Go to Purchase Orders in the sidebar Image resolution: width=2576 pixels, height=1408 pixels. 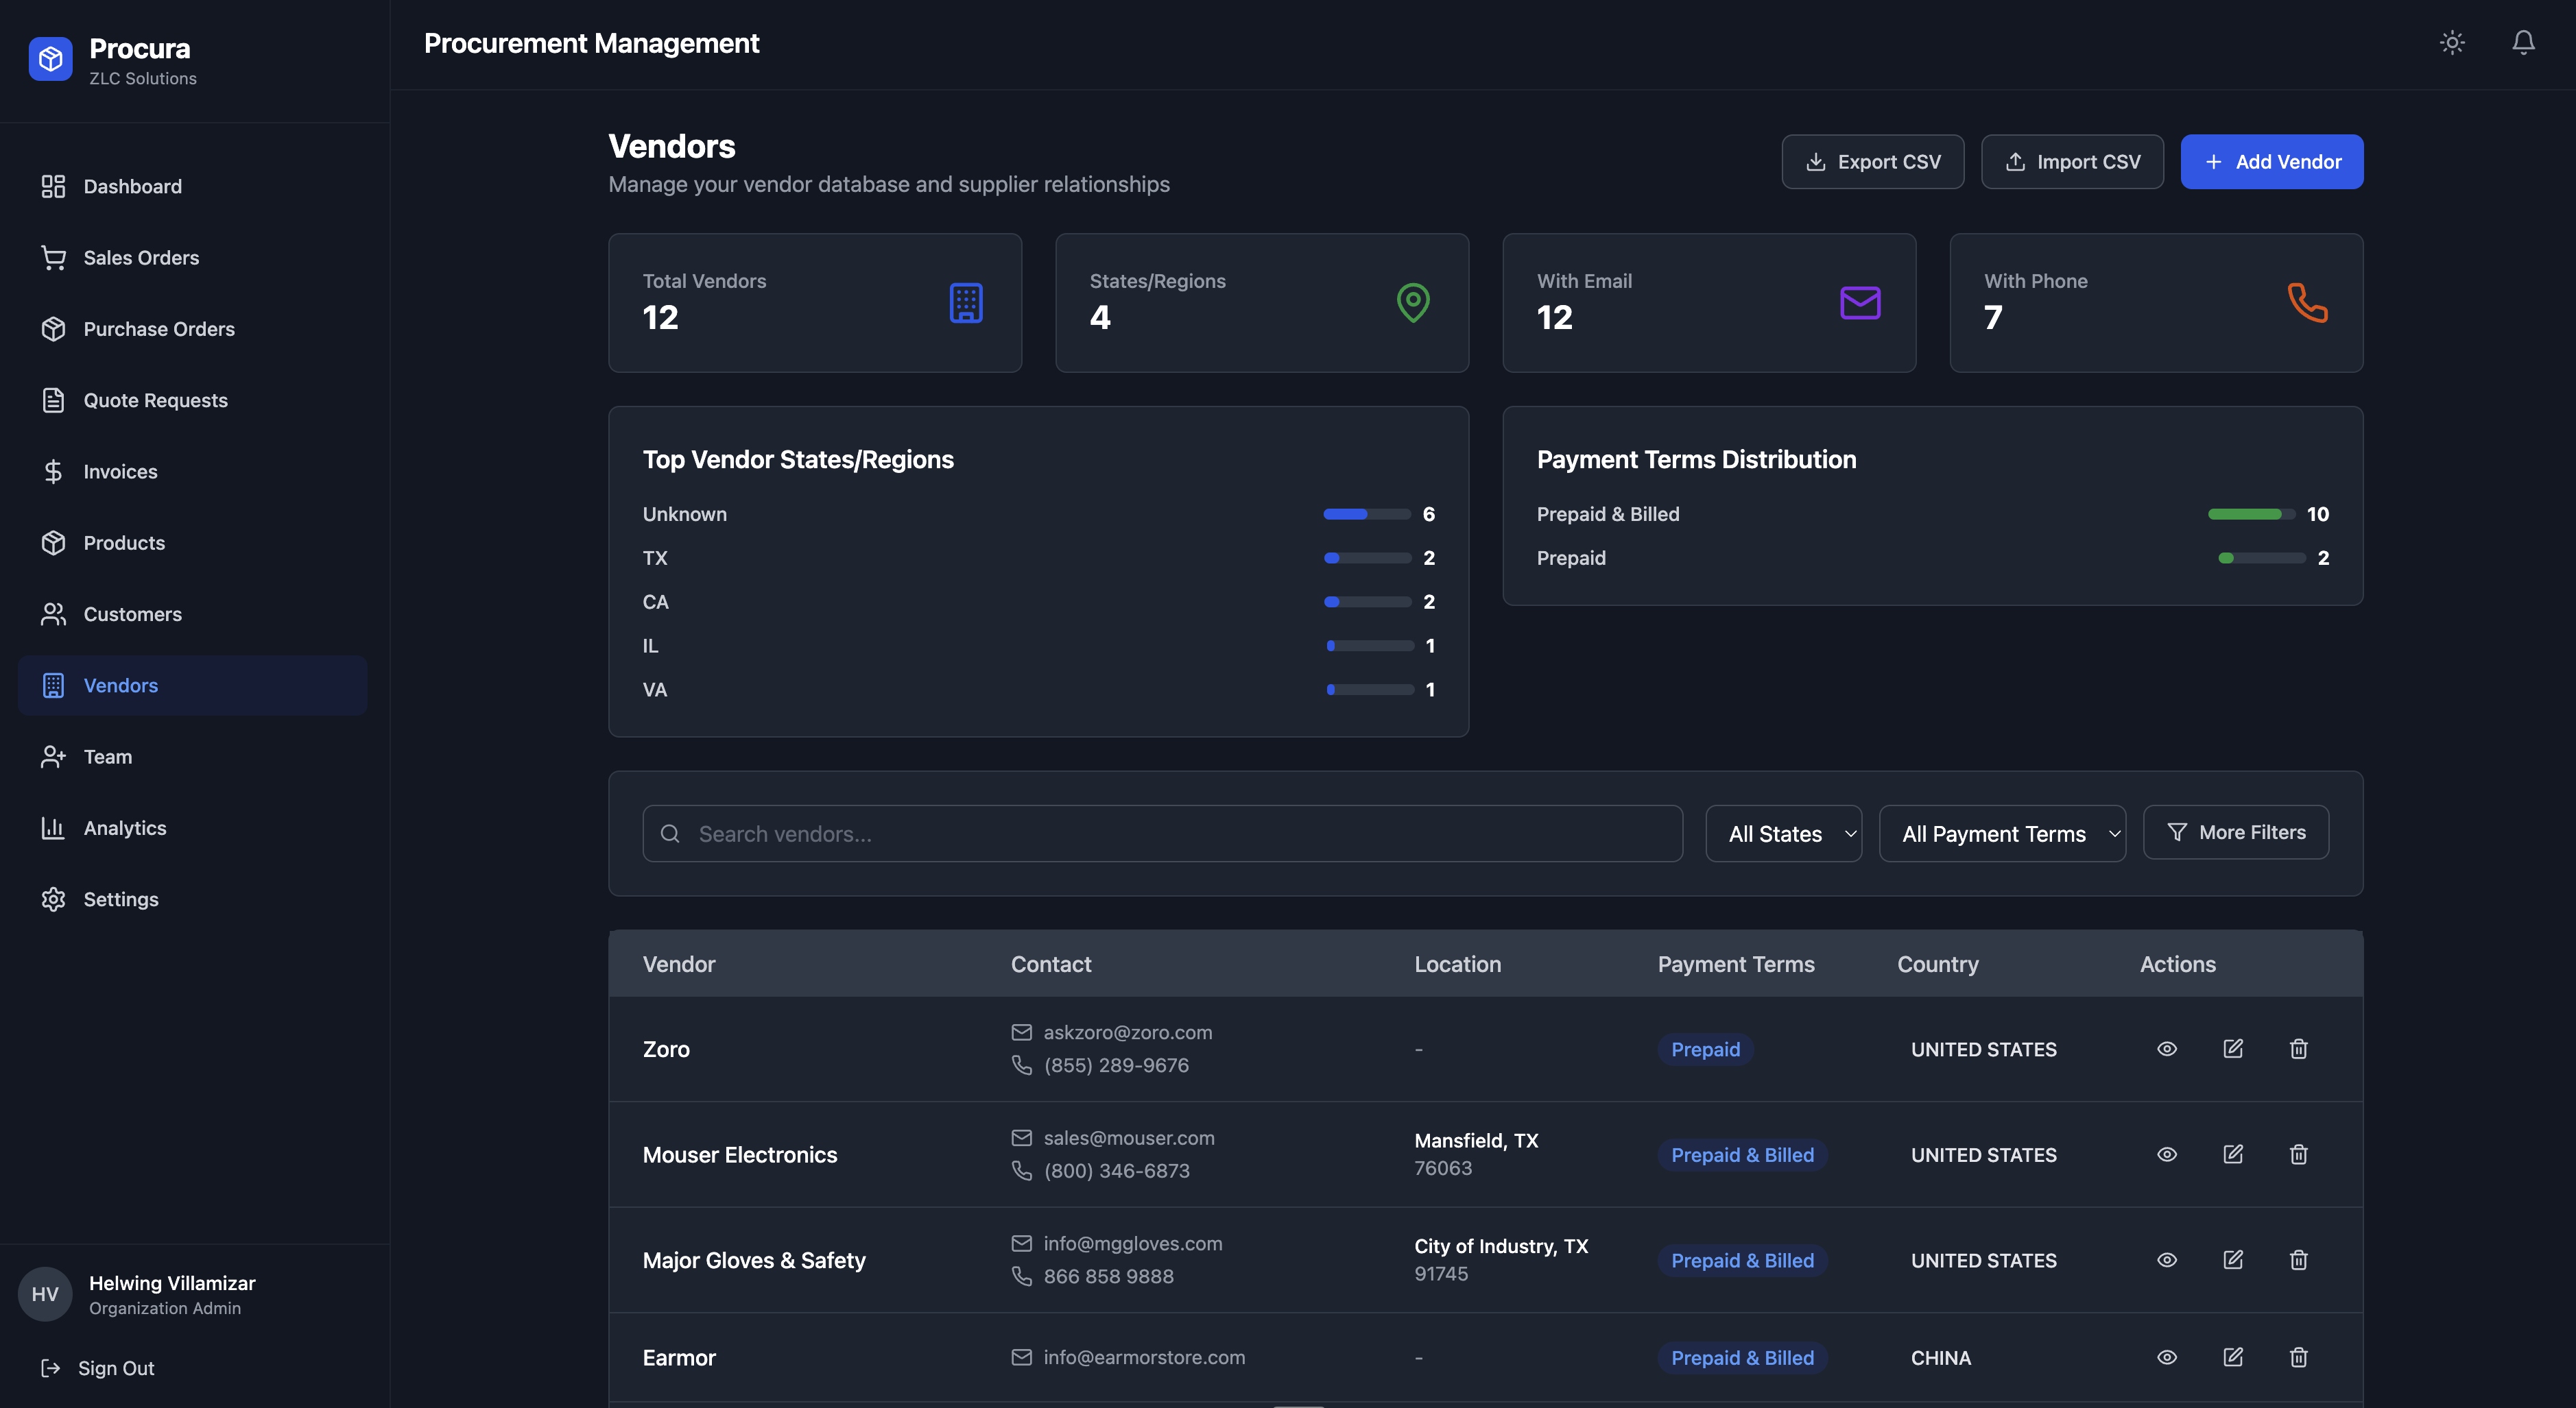[x=159, y=329]
